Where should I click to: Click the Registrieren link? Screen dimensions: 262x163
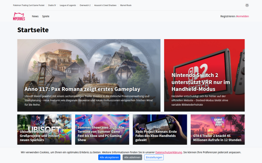tap(228, 17)
